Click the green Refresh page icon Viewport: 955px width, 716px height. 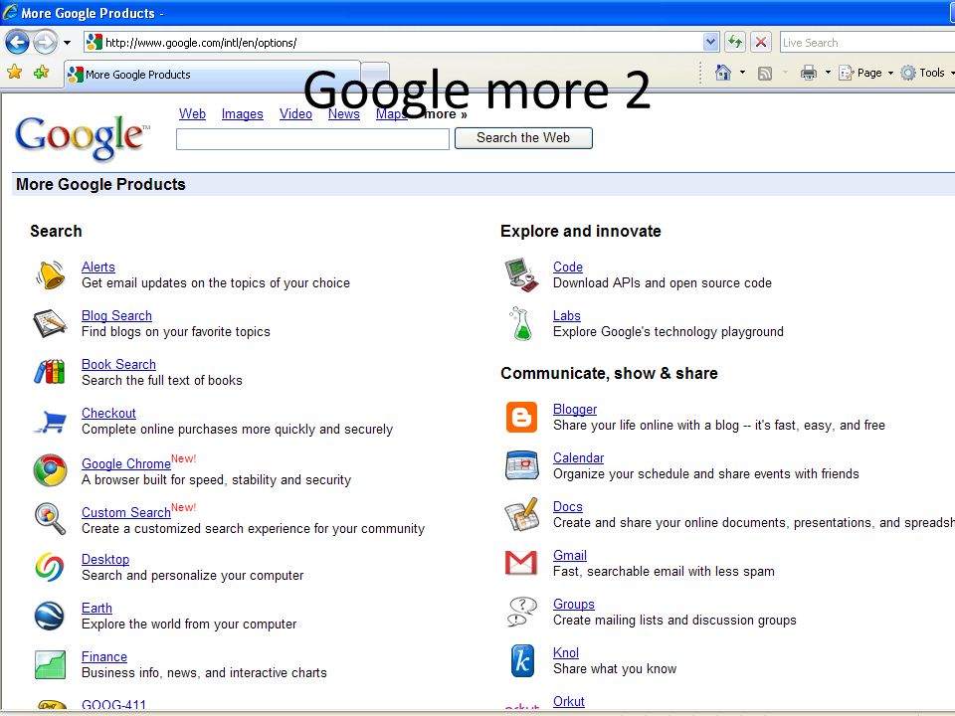pyautogui.click(x=735, y=42)
